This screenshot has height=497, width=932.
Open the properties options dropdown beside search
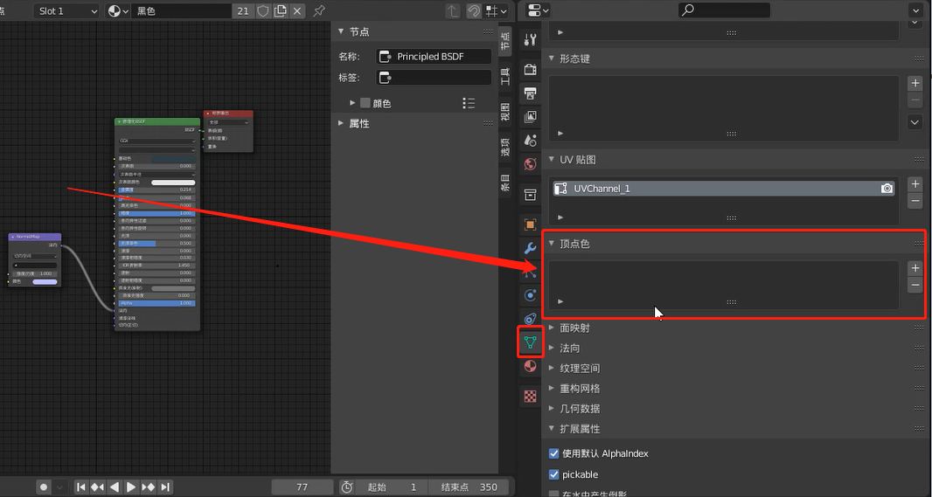pos(915,10)
